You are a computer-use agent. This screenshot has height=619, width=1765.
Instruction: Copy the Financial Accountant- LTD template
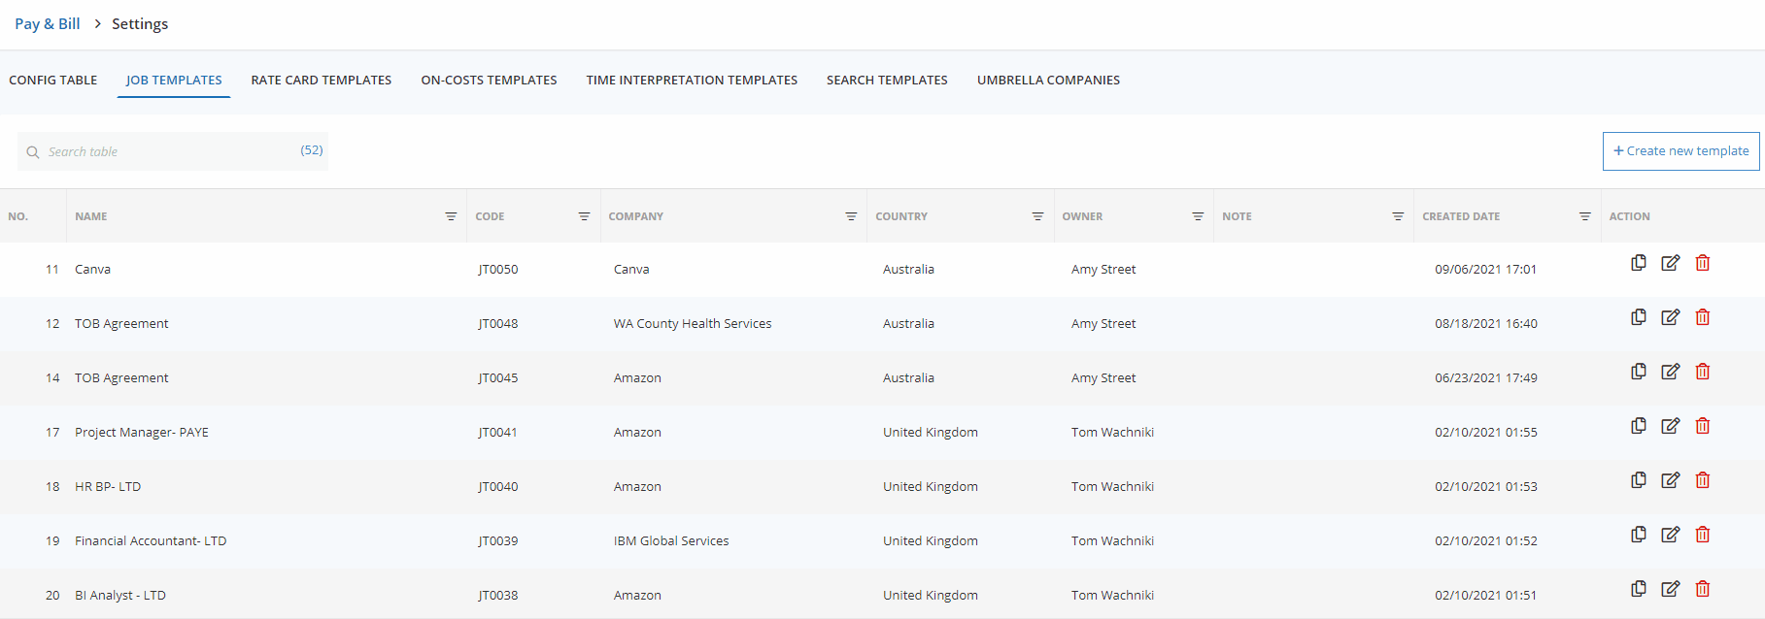(1639, 535)
